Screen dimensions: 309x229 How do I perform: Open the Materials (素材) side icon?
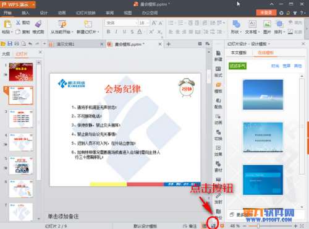pos(218,164)
